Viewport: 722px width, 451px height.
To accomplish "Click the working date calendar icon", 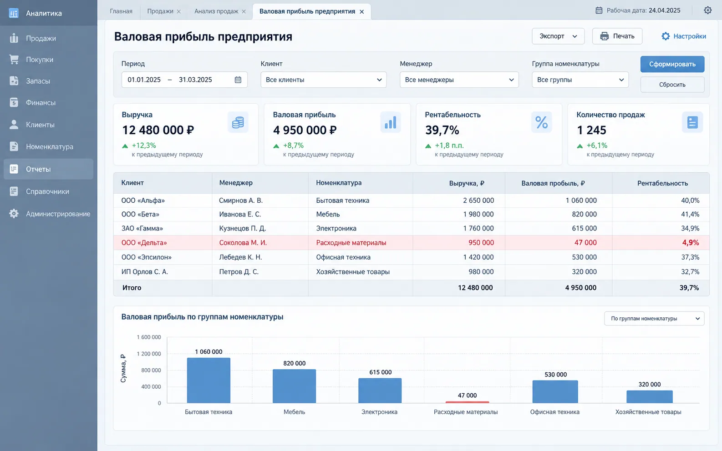I will click(x=599, y=10).
